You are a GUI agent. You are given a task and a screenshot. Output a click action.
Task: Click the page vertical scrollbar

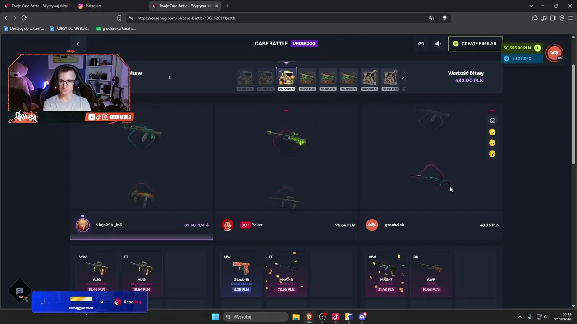point(574,115)
